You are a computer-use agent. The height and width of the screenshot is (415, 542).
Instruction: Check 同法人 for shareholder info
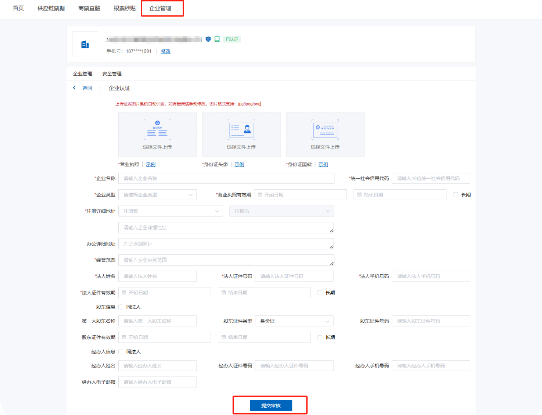tap(121, 307)
